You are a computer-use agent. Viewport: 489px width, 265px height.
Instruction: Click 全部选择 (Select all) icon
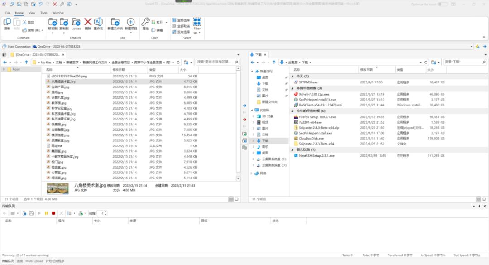(174, 20)
